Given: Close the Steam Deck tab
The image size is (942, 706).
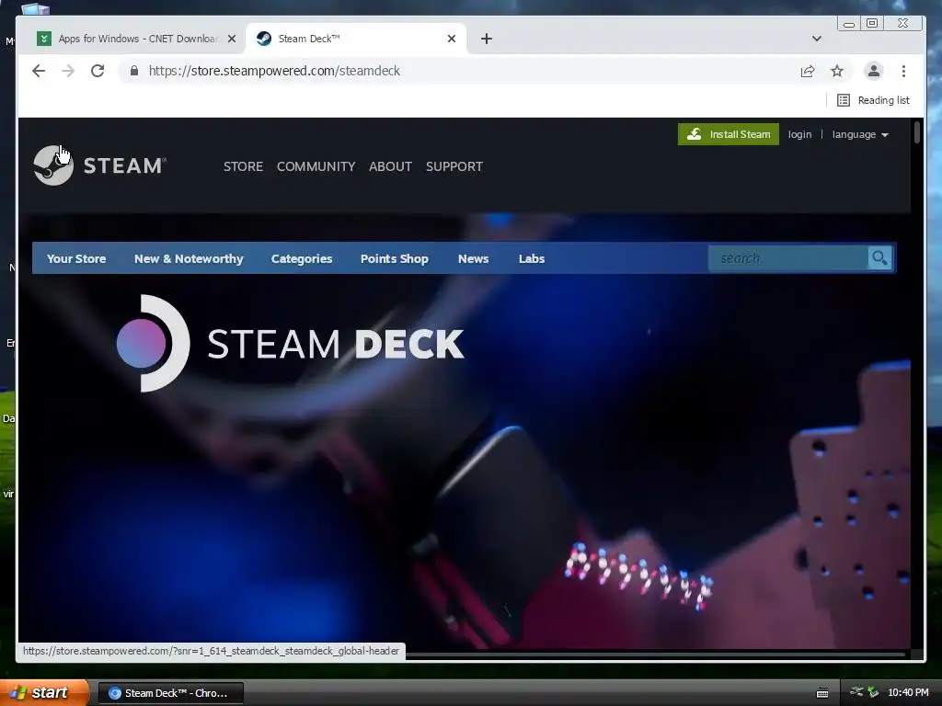Looking at the screenshot, I should click(x=452, y=39).
